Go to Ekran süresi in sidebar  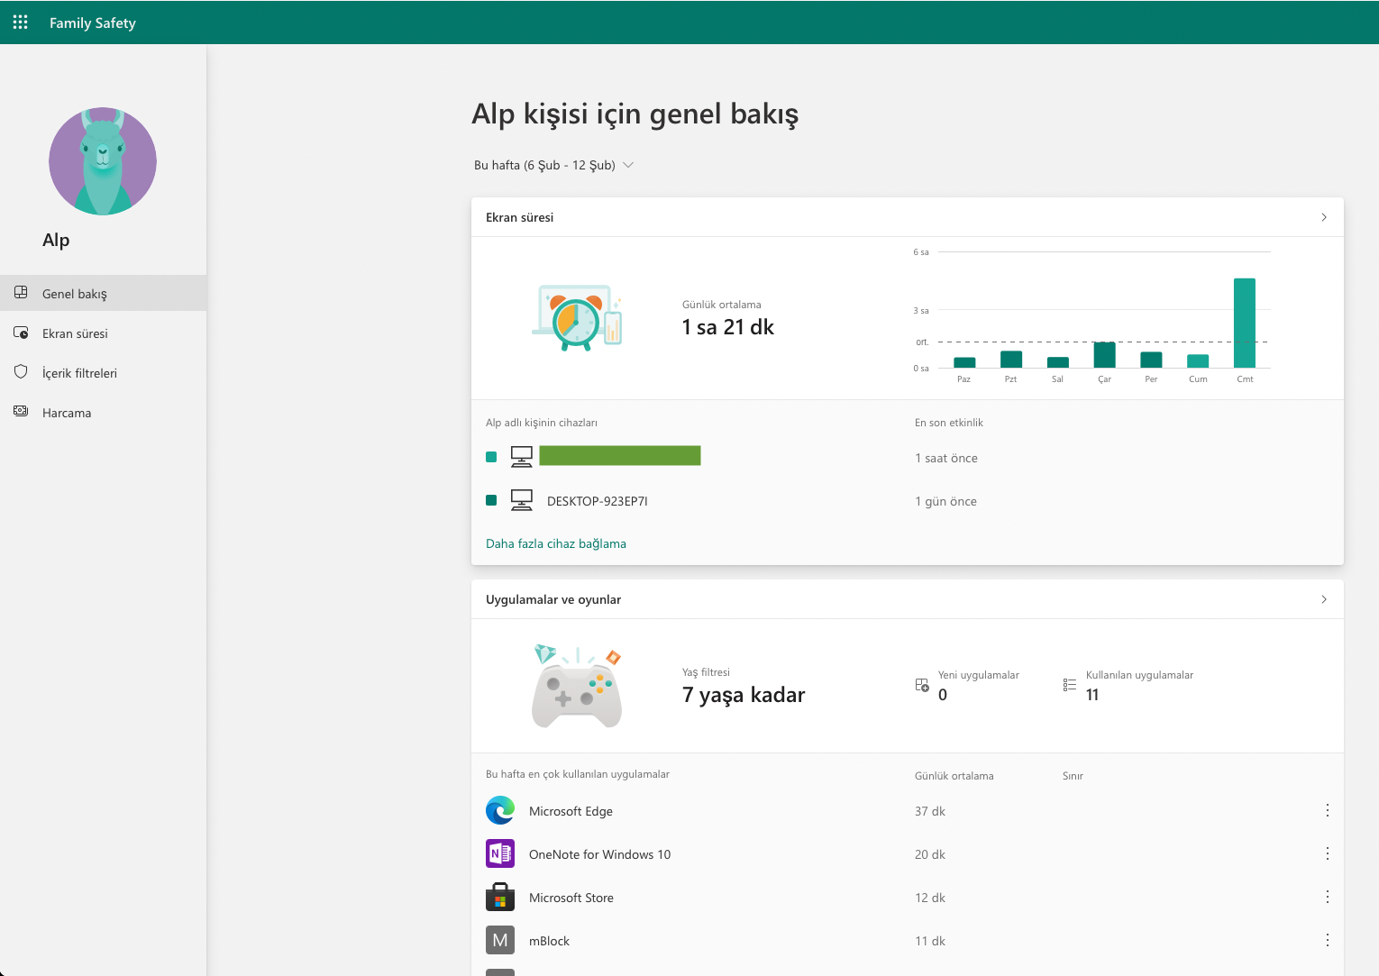(75, 333)
